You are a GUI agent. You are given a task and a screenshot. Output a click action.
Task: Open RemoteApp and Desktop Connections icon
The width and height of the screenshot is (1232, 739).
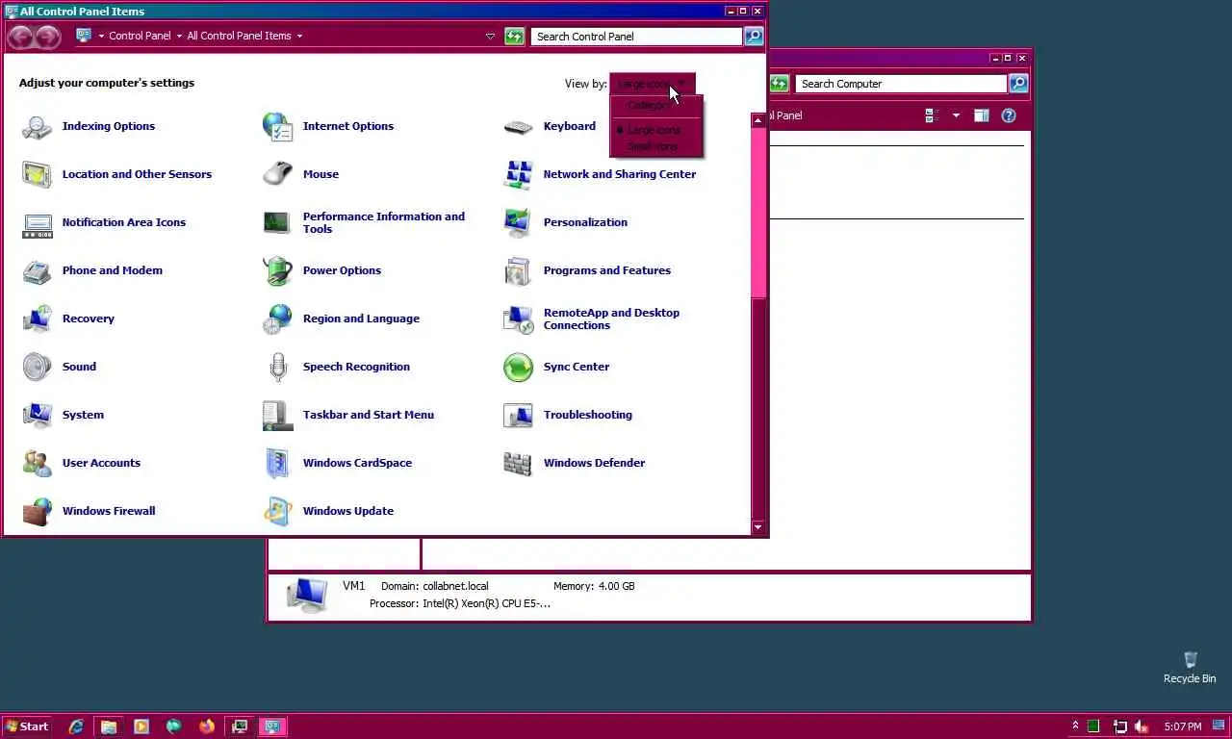coord(518,319)
